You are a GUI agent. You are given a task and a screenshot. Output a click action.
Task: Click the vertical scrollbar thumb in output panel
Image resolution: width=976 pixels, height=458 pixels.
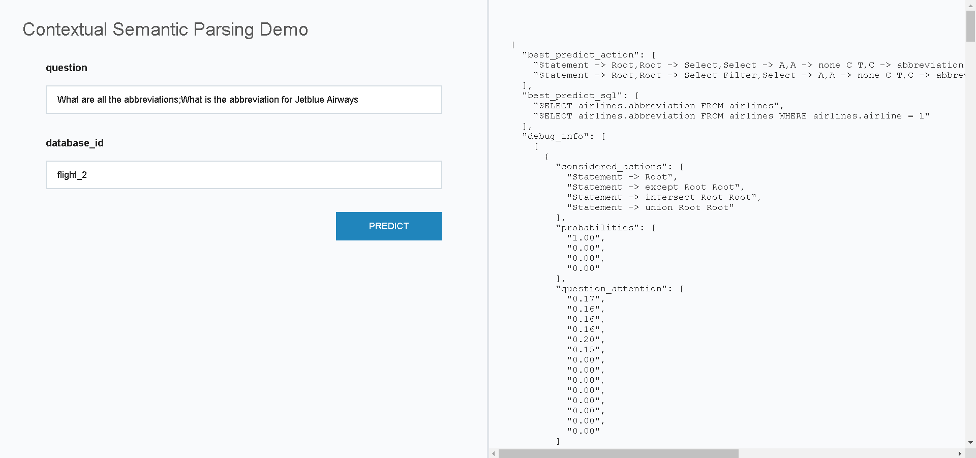point(970,25)
